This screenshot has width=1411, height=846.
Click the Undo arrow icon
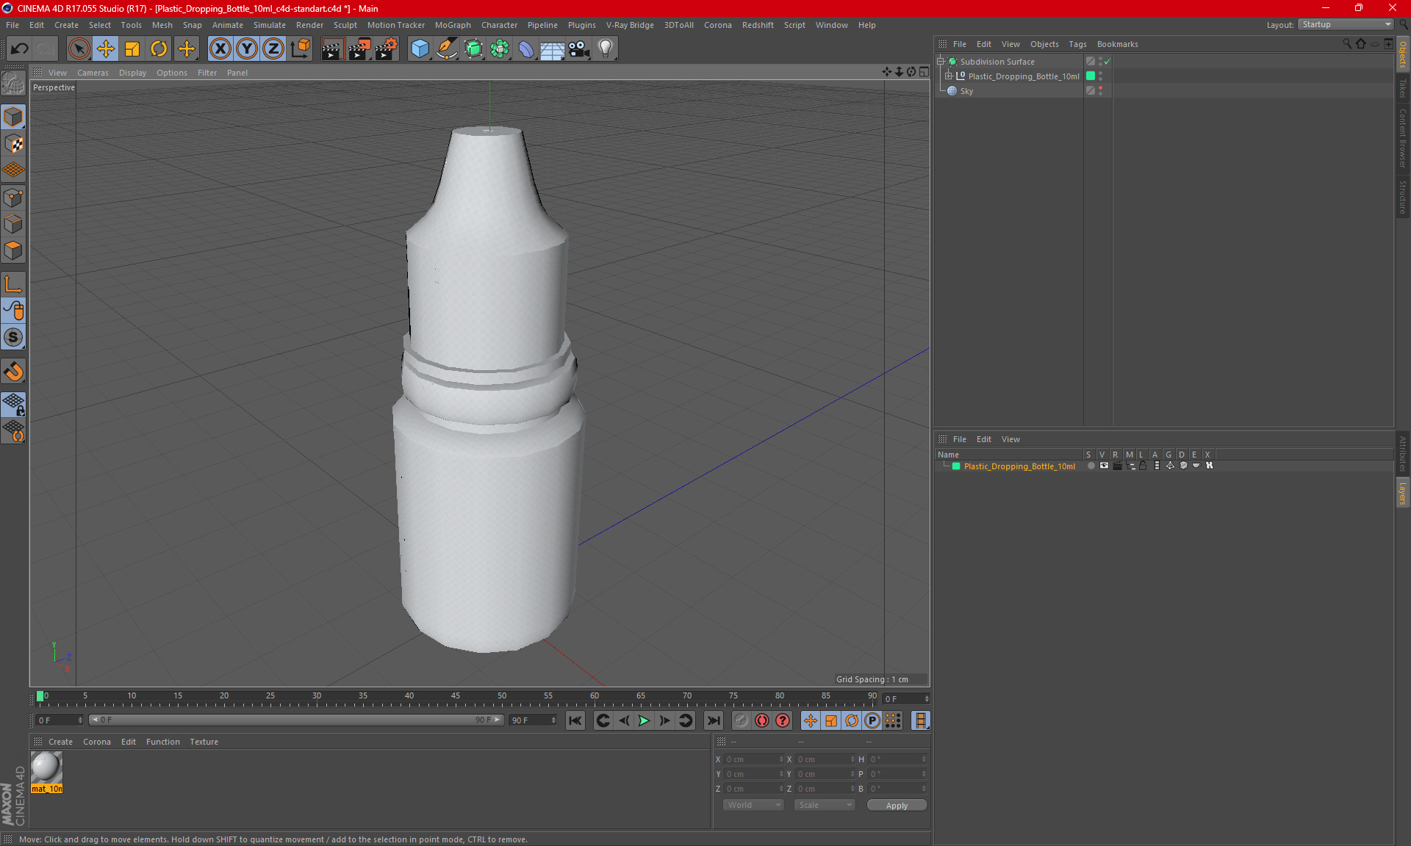coord(19,48)
